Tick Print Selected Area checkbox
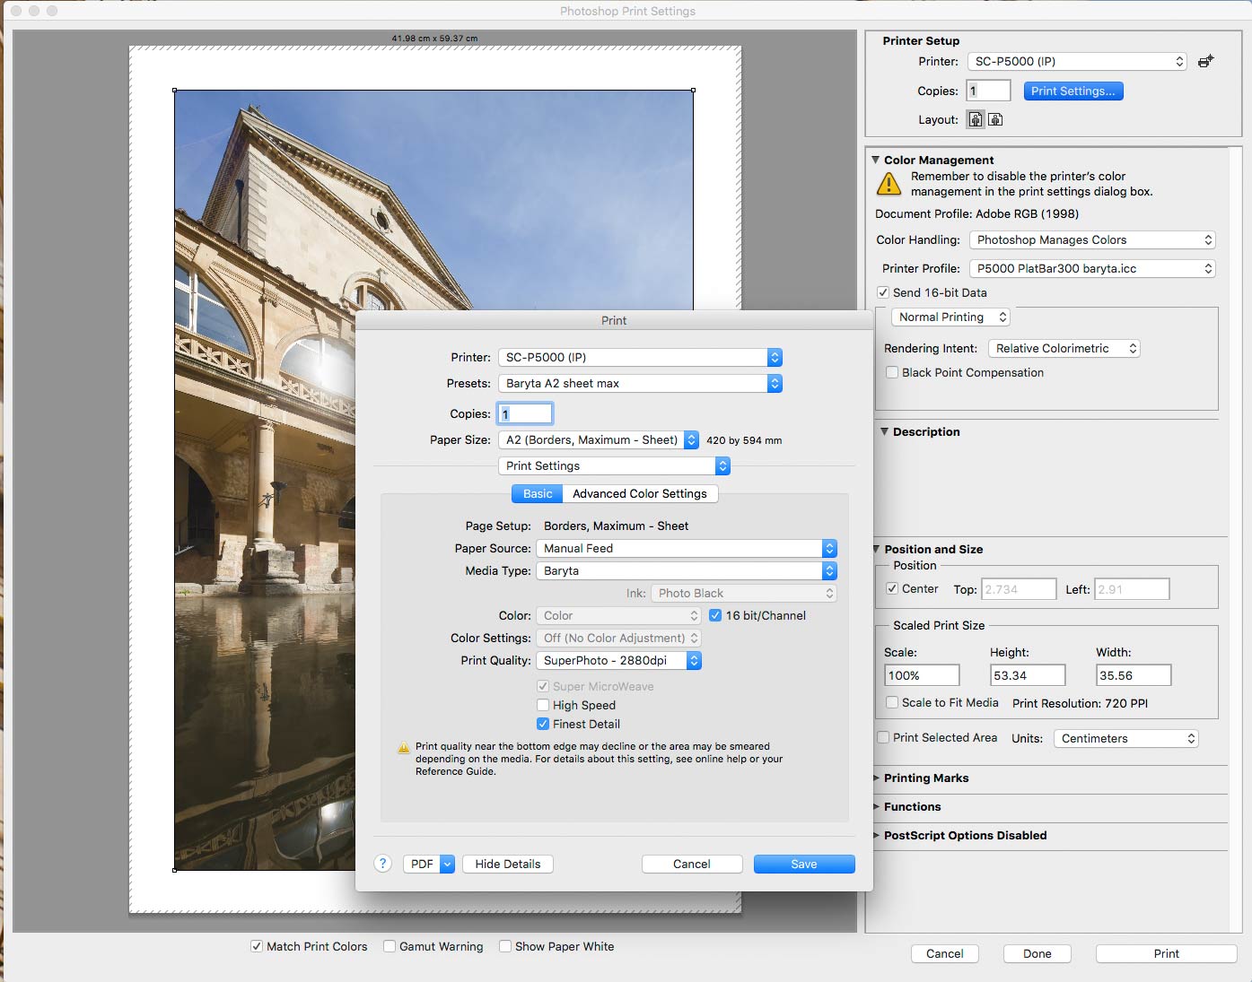Image resolution: width=1252 pixels, height=982 pixels. 883,737
